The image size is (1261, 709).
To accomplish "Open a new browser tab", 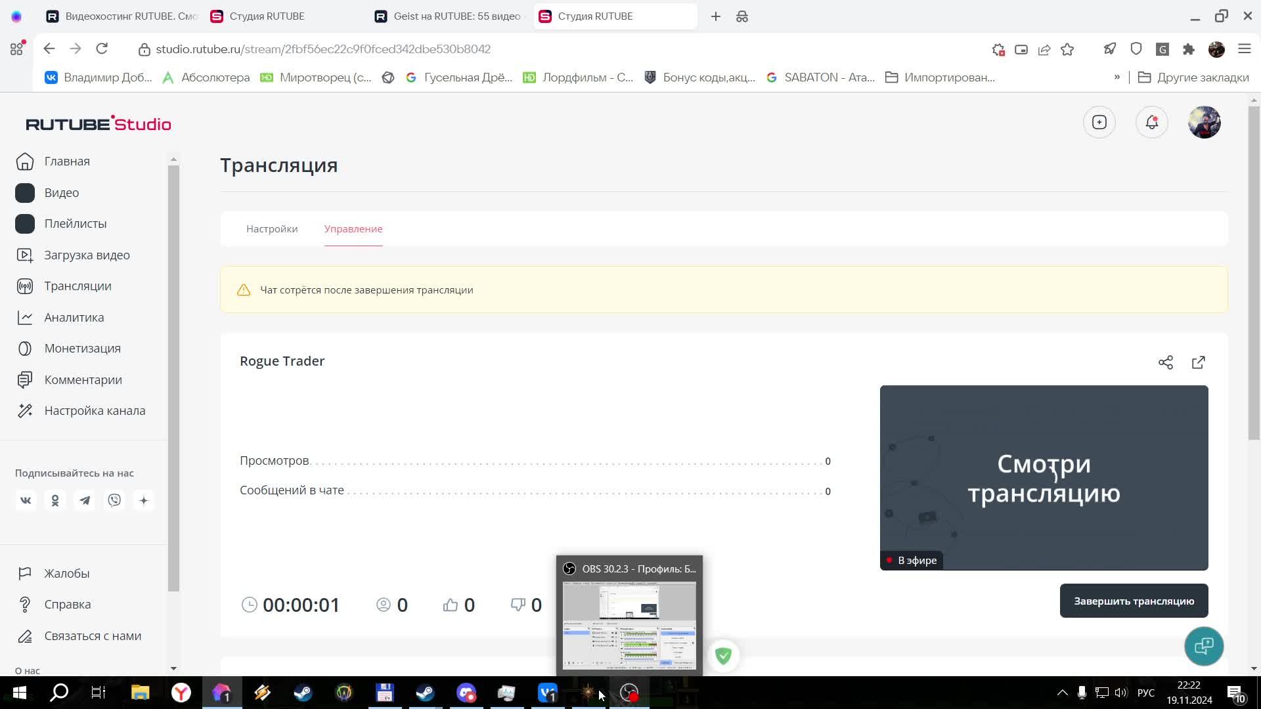I will 716,16.
